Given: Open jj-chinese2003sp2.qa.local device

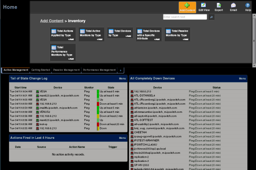Looking at the screenshot, I should point(150,149).
